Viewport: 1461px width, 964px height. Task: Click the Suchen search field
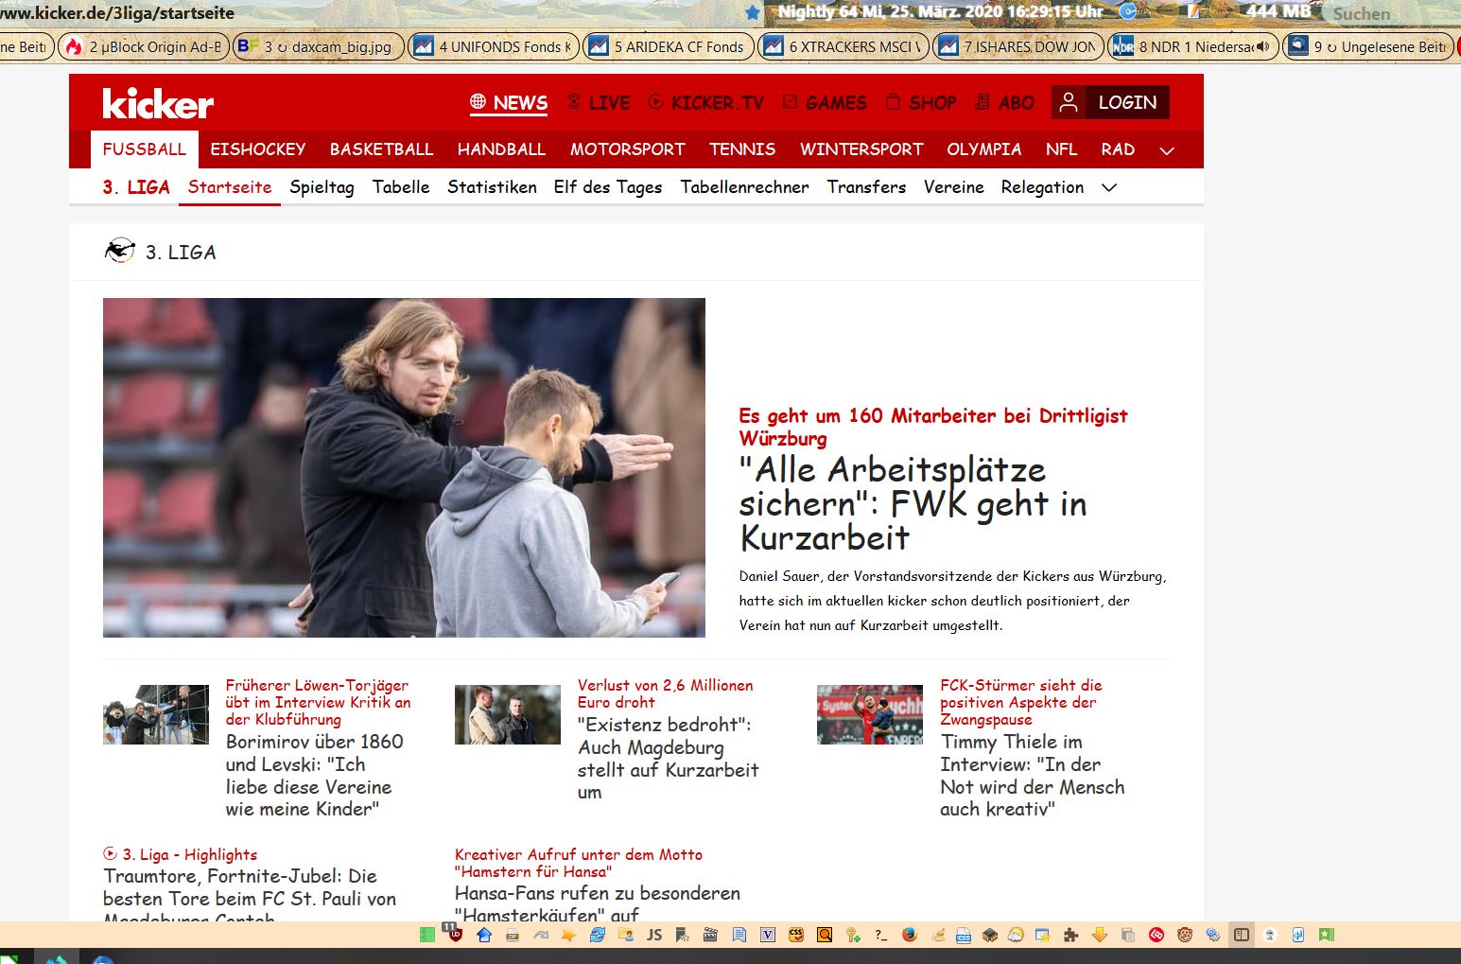click(x=1392, y=13)
